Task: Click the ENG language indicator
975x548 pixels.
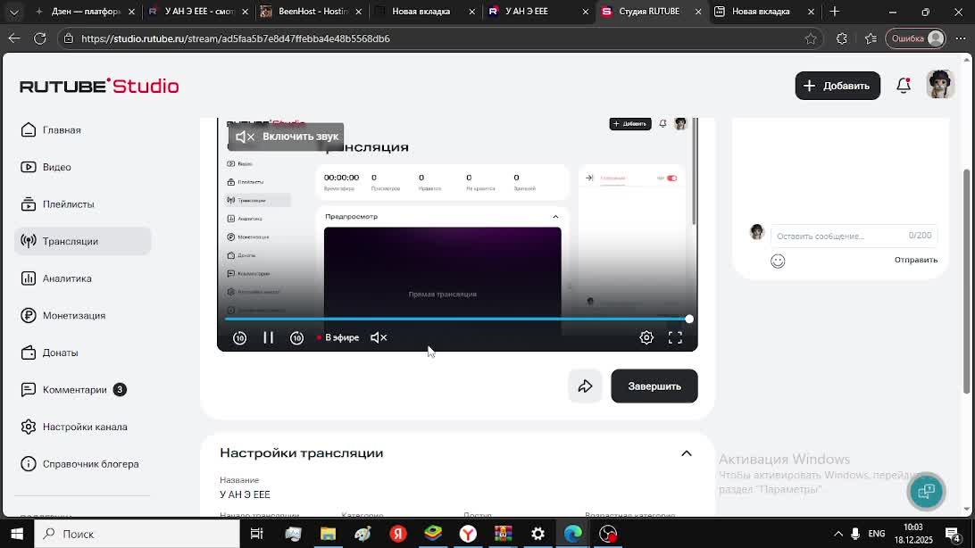Action: [877, 534]
